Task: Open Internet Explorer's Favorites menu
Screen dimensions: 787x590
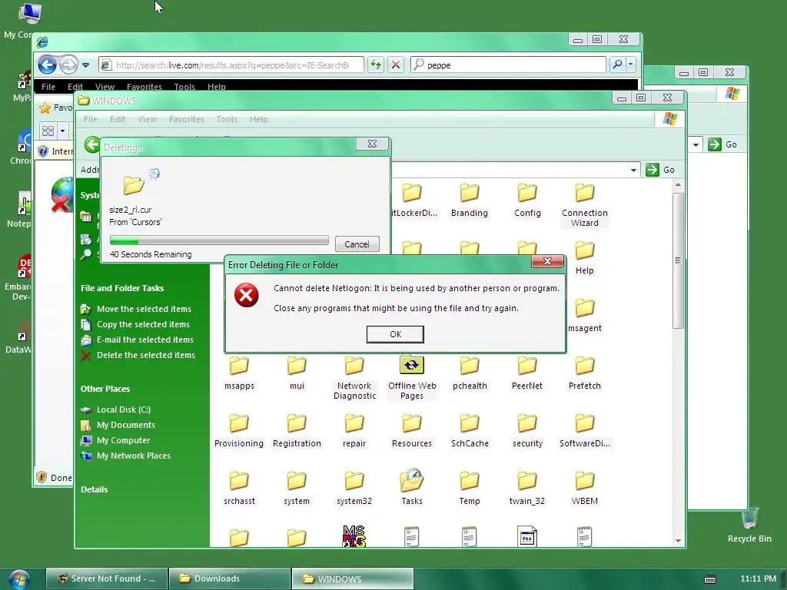Action: point(144,87)
